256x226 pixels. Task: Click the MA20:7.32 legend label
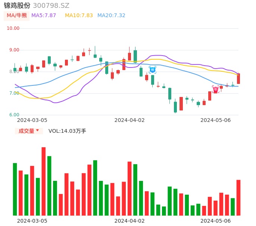coord(111,16)
